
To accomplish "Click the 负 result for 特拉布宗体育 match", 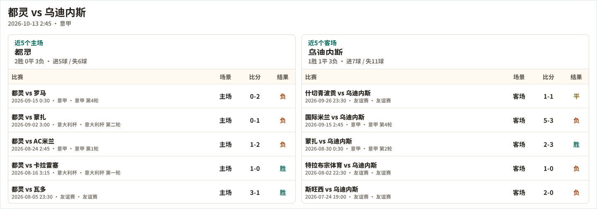I will (576, 168).
